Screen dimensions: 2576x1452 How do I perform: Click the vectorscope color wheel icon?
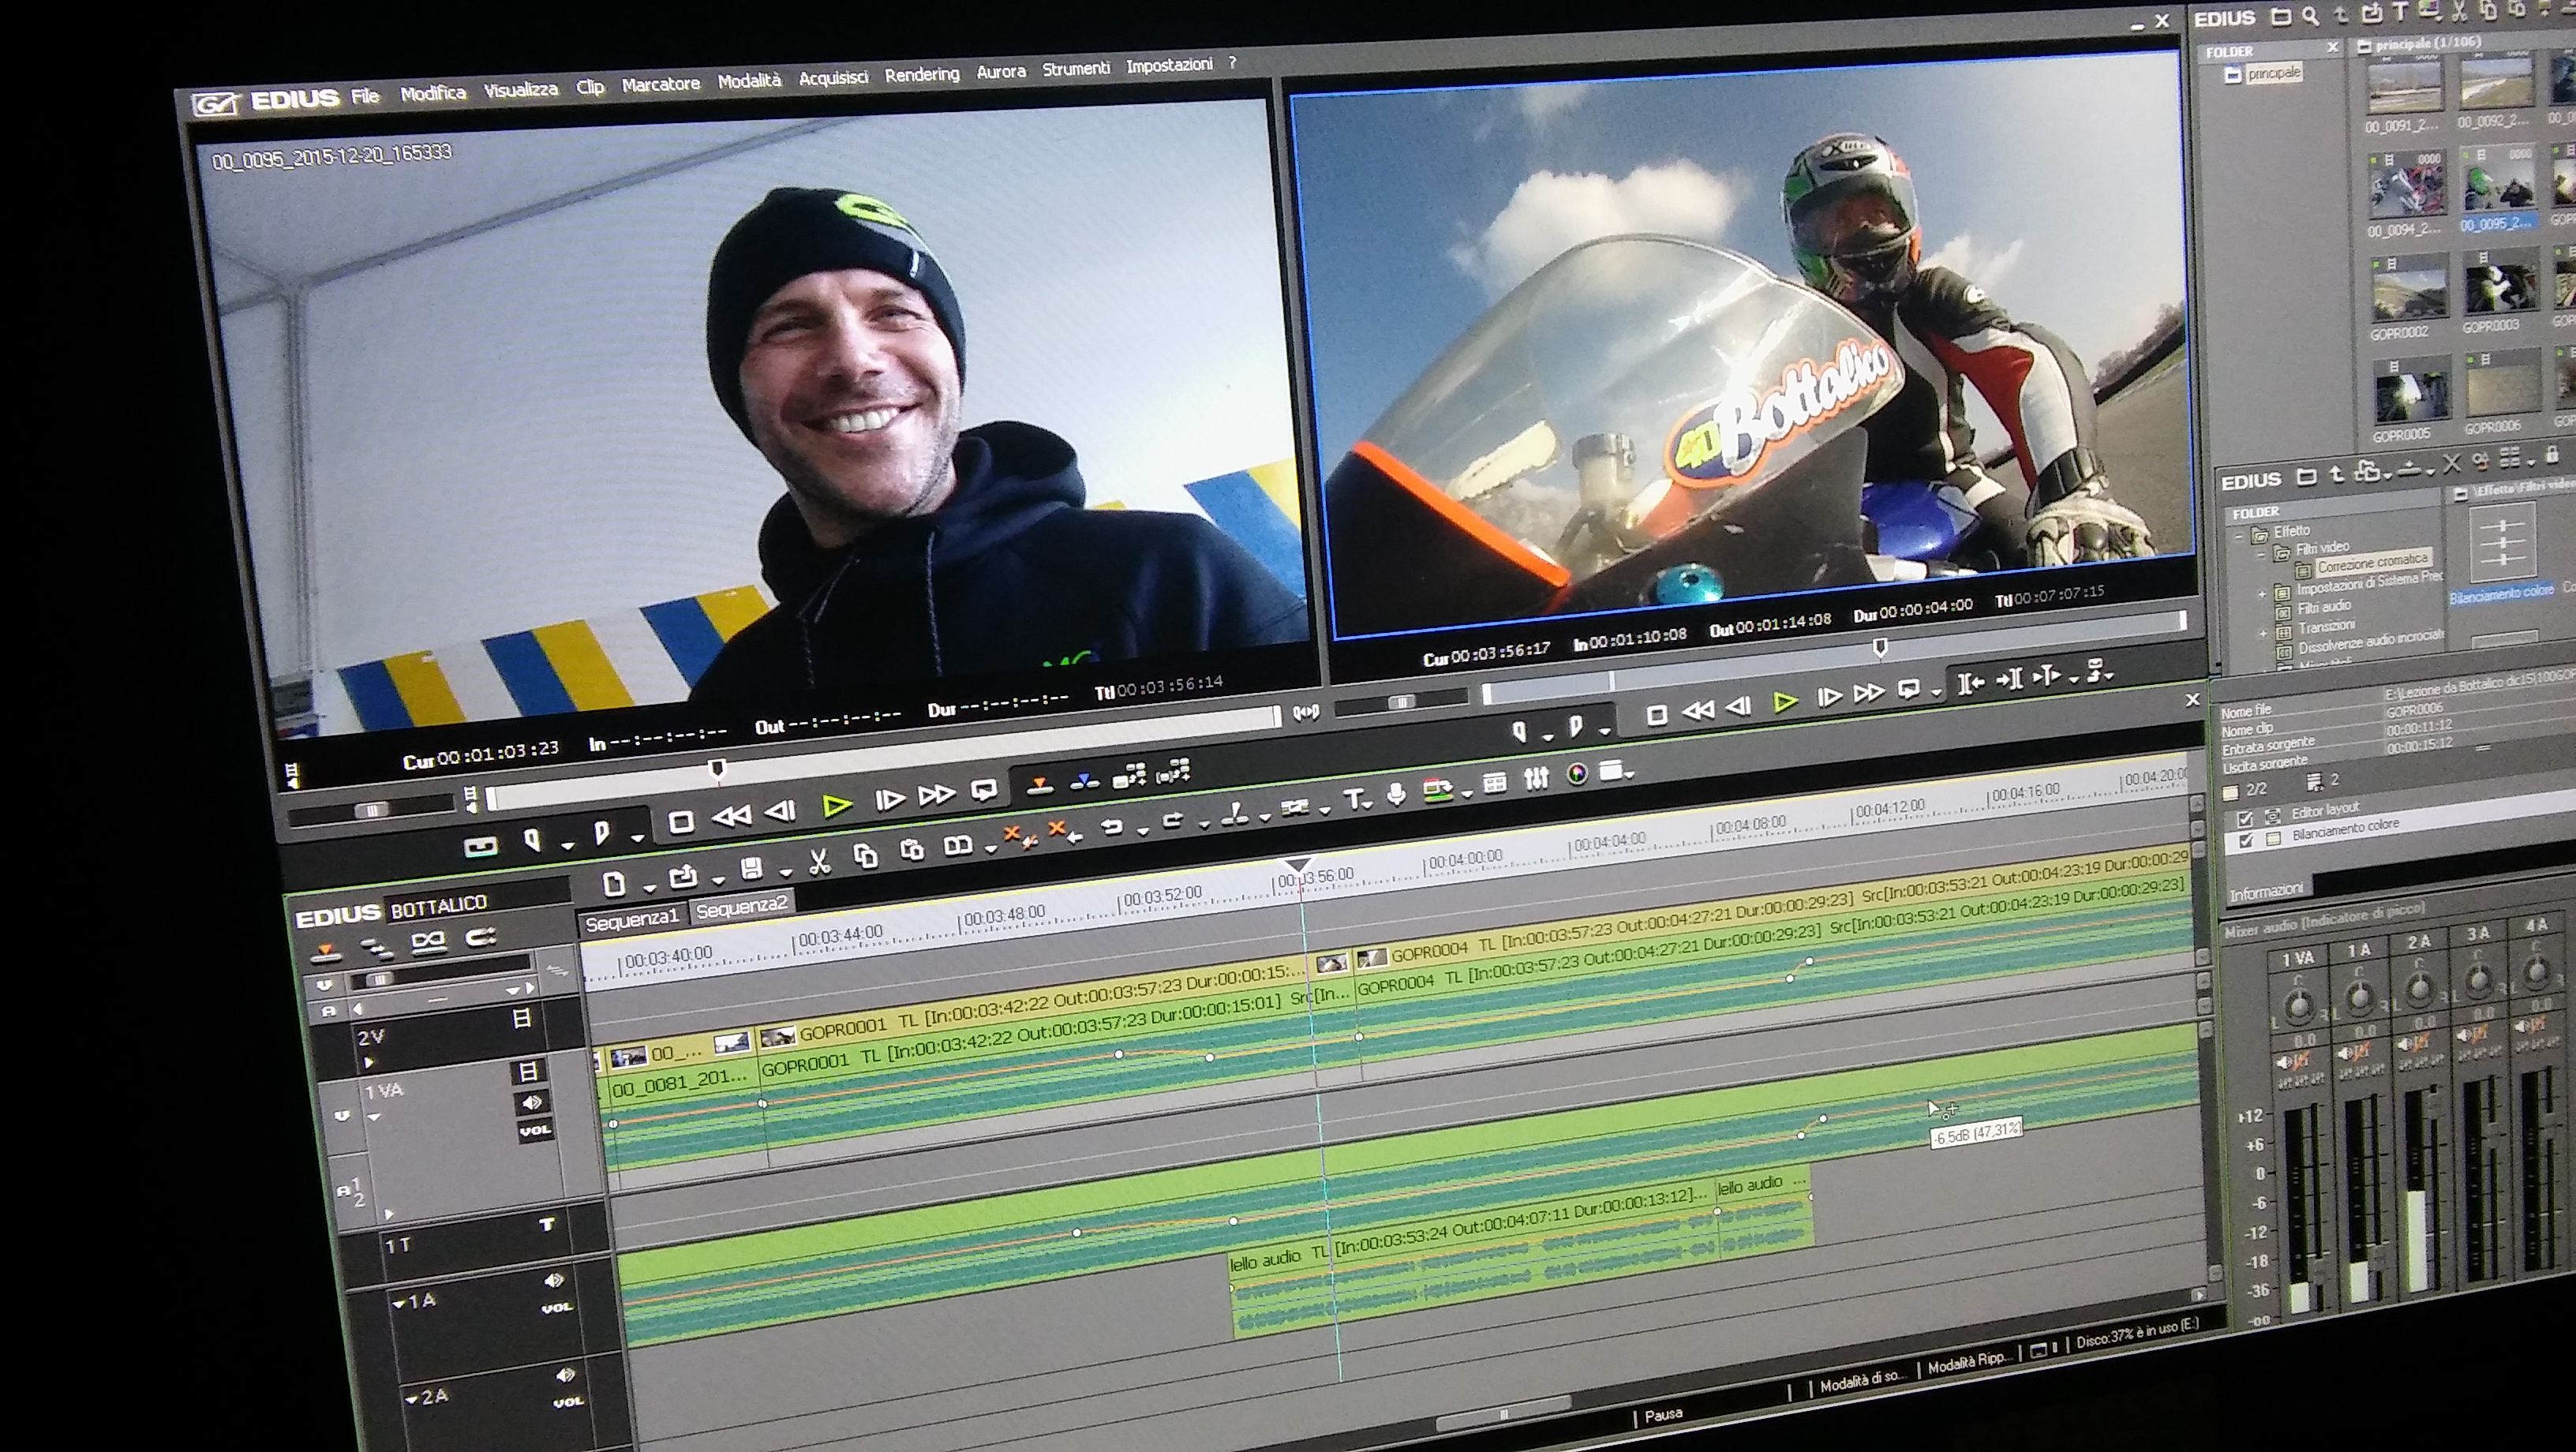pyautogui.click(x=1577, y=774)
